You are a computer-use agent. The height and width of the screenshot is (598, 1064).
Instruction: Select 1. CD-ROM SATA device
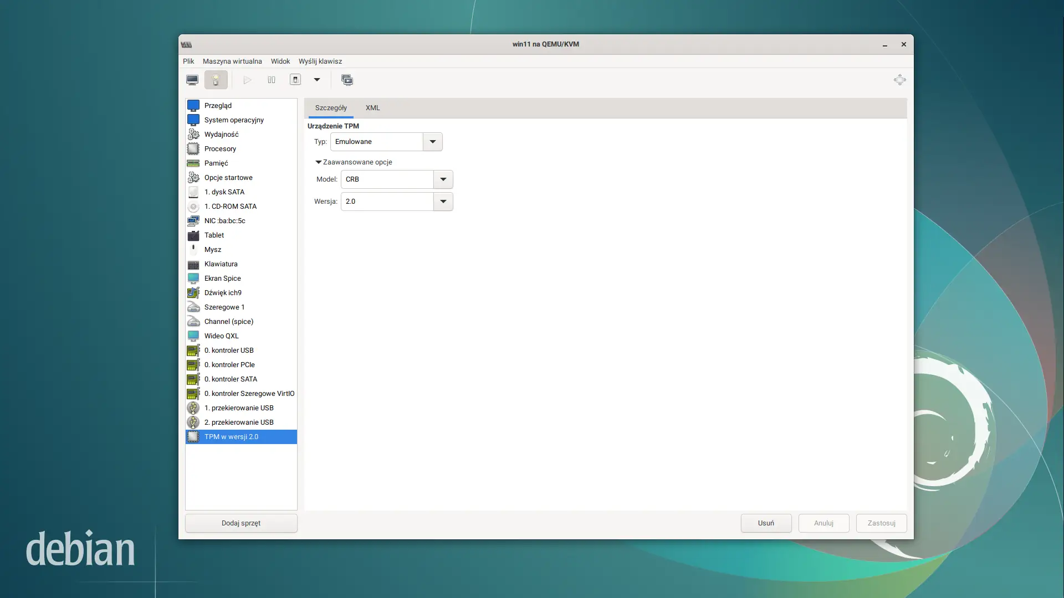coord(241,206)
